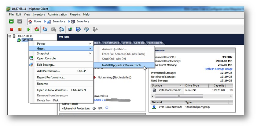This screenshot has height=128, width=257.
Task: Open the Snapshot Manager toolbar icon
Action: coord(62,29)
